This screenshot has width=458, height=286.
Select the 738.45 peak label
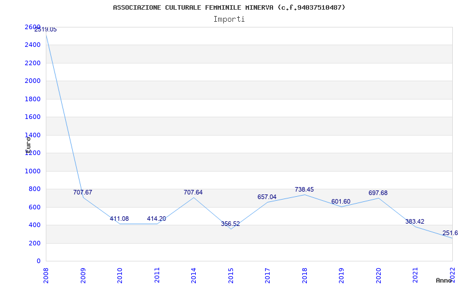(304, 189)
